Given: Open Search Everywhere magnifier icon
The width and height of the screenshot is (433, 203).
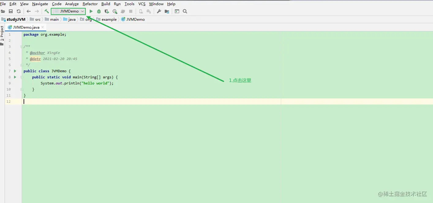Looking at the screenshot, I should point(185,11).
